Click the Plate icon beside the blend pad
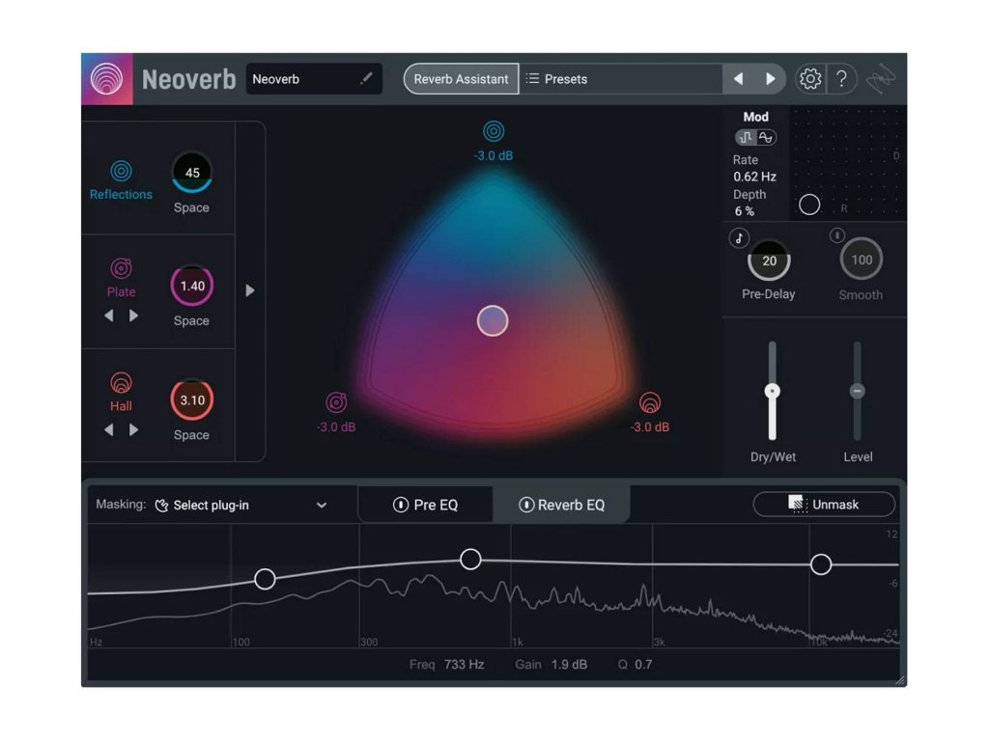The height and width of the screenshot is (741, 989). (336, 402)
